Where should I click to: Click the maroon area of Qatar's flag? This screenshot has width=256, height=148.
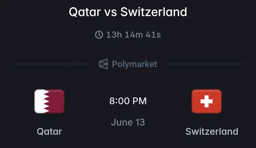pos(56,101)
